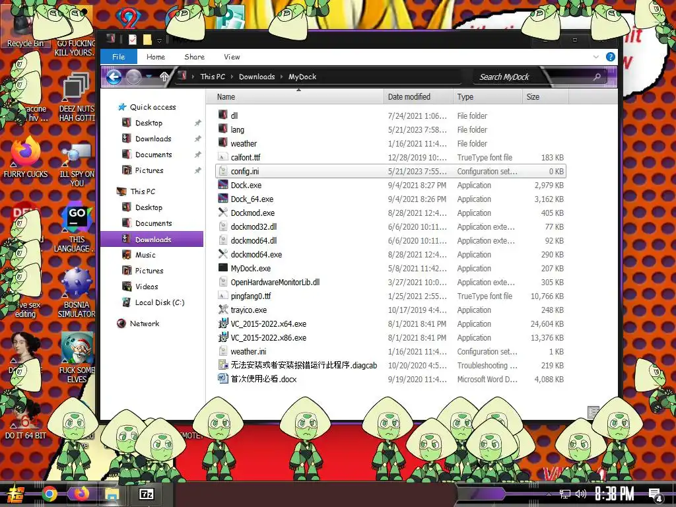Open the File ribbon tab
676x507 pixels.
[119, 57]
